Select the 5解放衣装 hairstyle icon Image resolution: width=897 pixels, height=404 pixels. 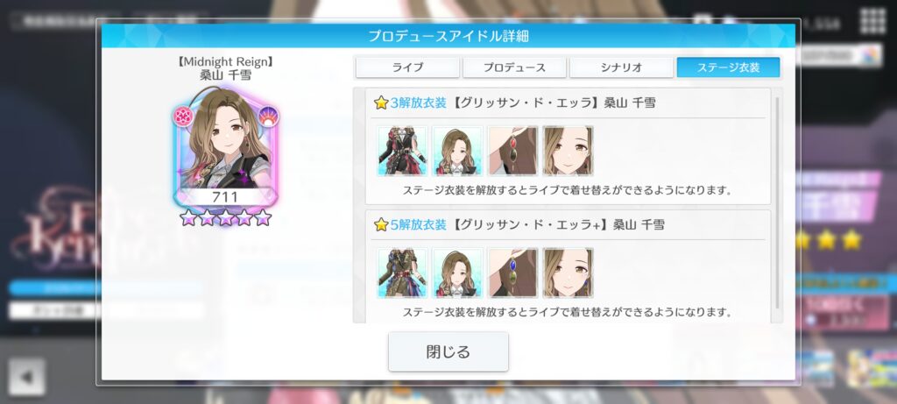457,273
